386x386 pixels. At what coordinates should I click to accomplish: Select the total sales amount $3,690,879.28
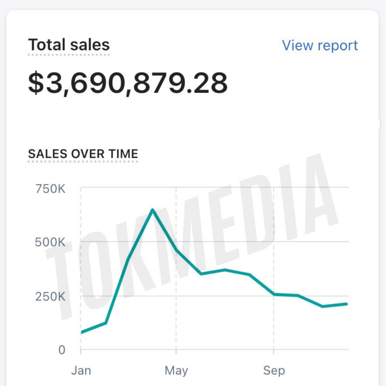[x=127, y=81]
